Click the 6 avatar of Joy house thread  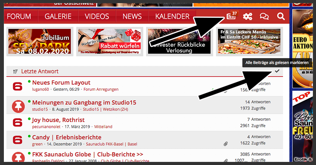coord(17,122)
